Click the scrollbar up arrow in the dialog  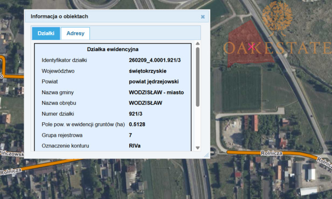[x=198, y=44]
